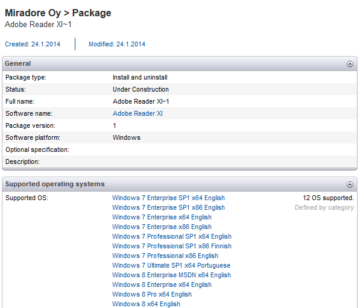Screen dimensions: 360x308
Task: Open Windows 8 Enterprise x64 English link
Action: coord(162,284)
